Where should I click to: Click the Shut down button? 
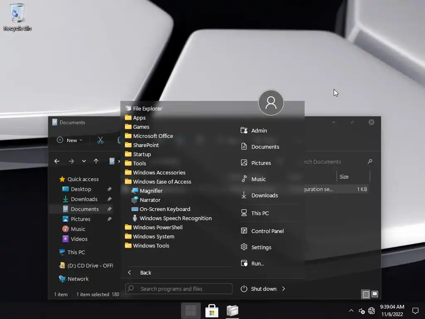click(259, 289)
